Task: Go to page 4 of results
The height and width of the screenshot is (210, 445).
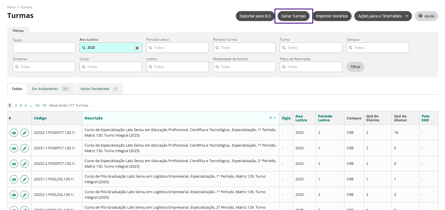Action: (x=26, y=105)
